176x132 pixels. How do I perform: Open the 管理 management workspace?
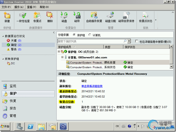(28, 116)
